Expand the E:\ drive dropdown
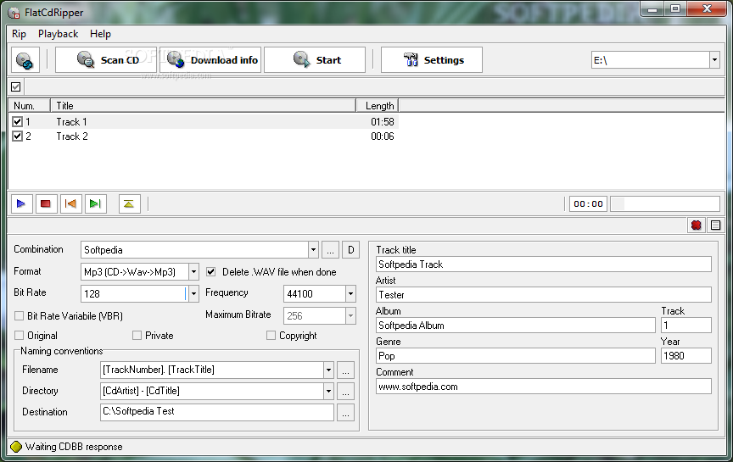The width and height of the screenshot is (733, 462). (714, 60)
